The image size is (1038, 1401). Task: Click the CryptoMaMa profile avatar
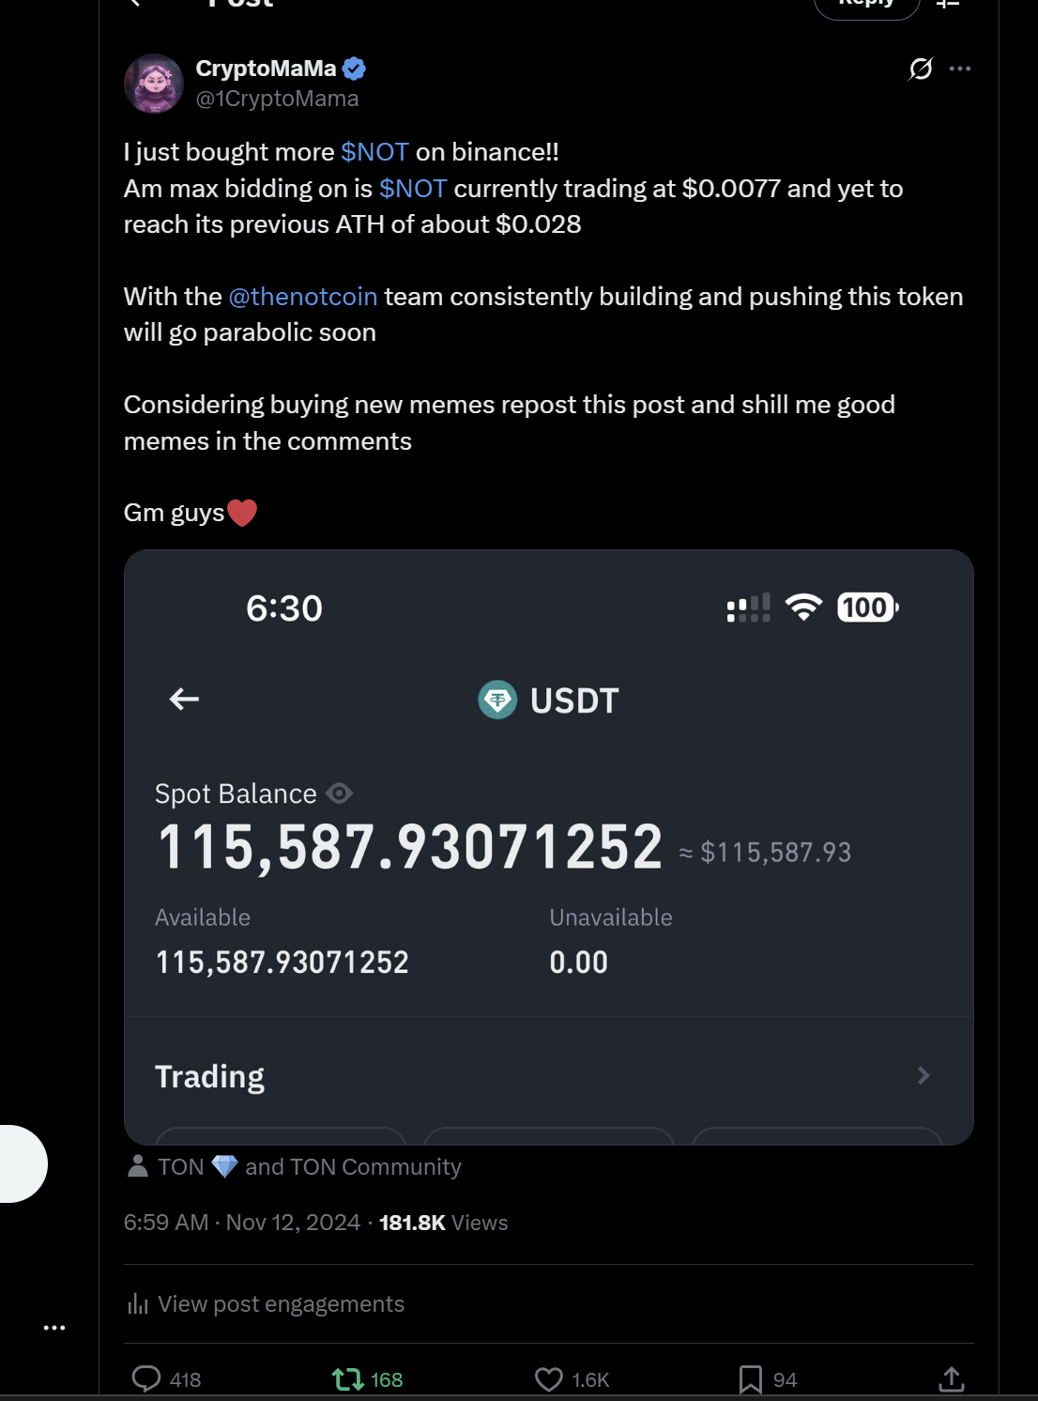(x=154, y=84)
